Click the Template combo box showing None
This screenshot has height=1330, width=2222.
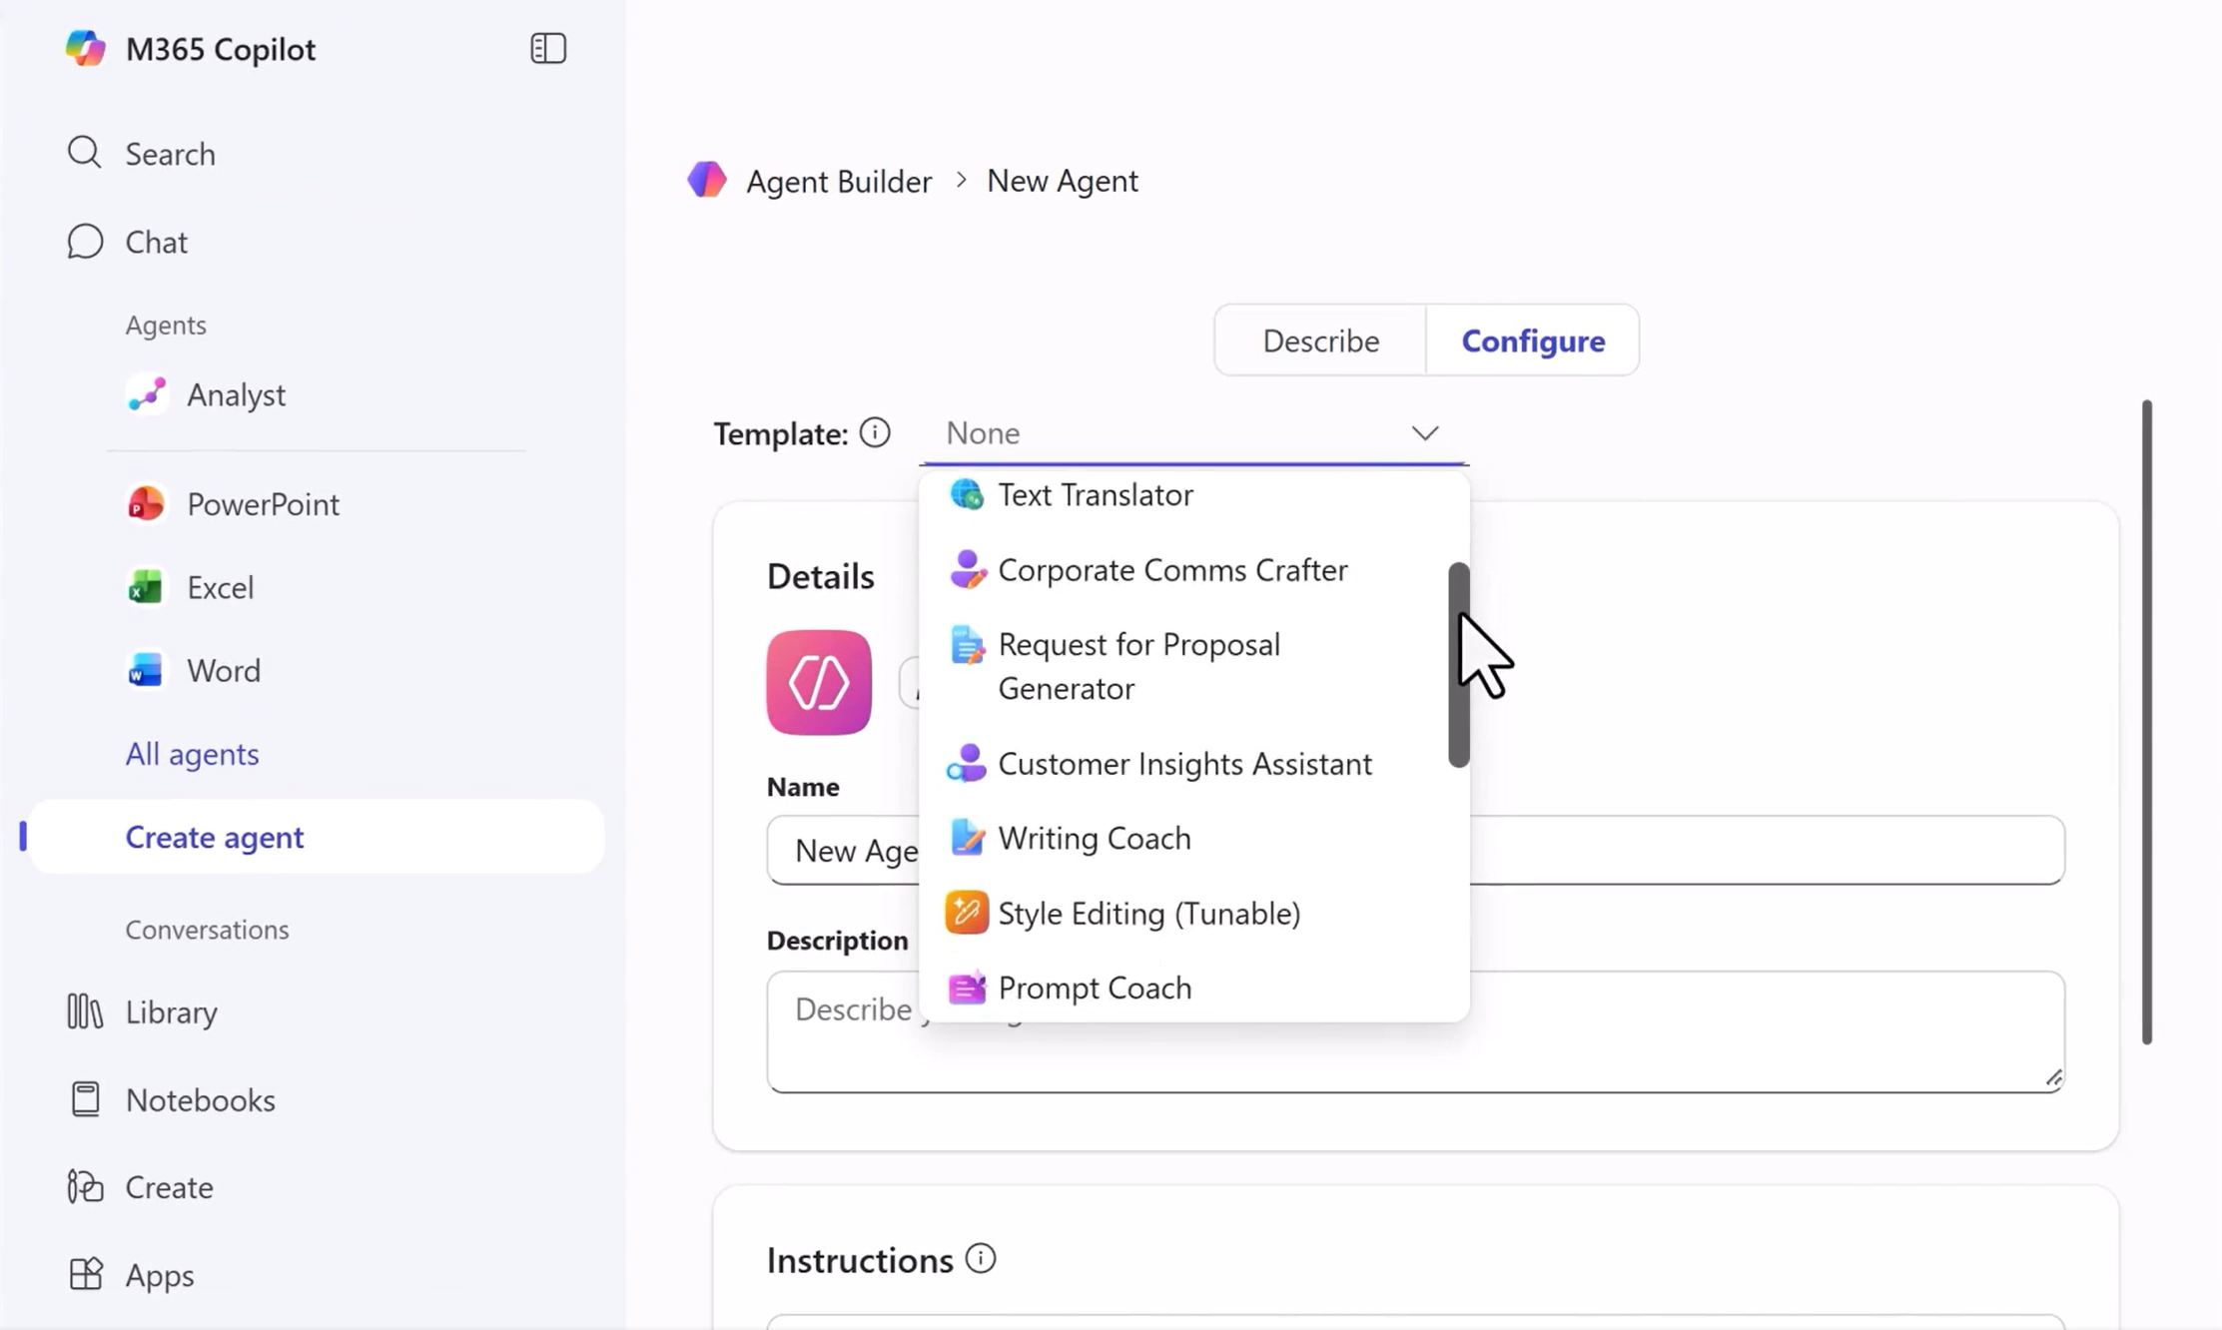(1194, 433)
